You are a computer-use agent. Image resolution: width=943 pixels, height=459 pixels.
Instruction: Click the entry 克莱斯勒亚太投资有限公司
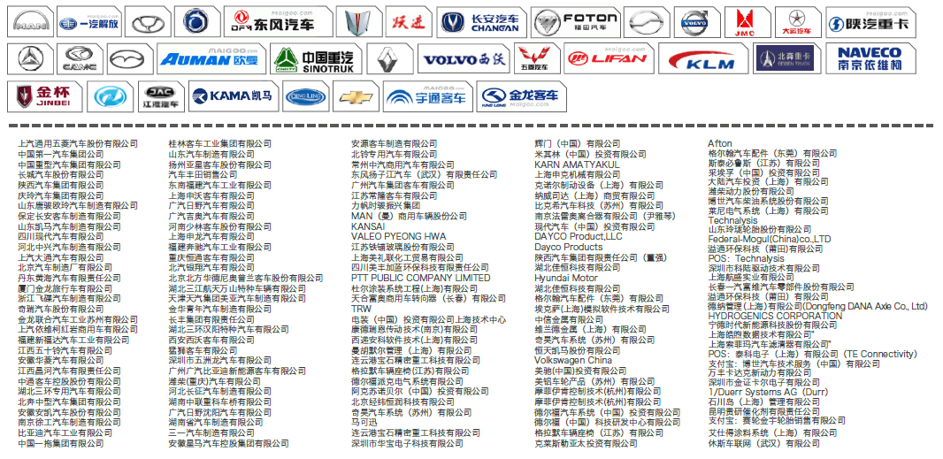tap(586, 443)
